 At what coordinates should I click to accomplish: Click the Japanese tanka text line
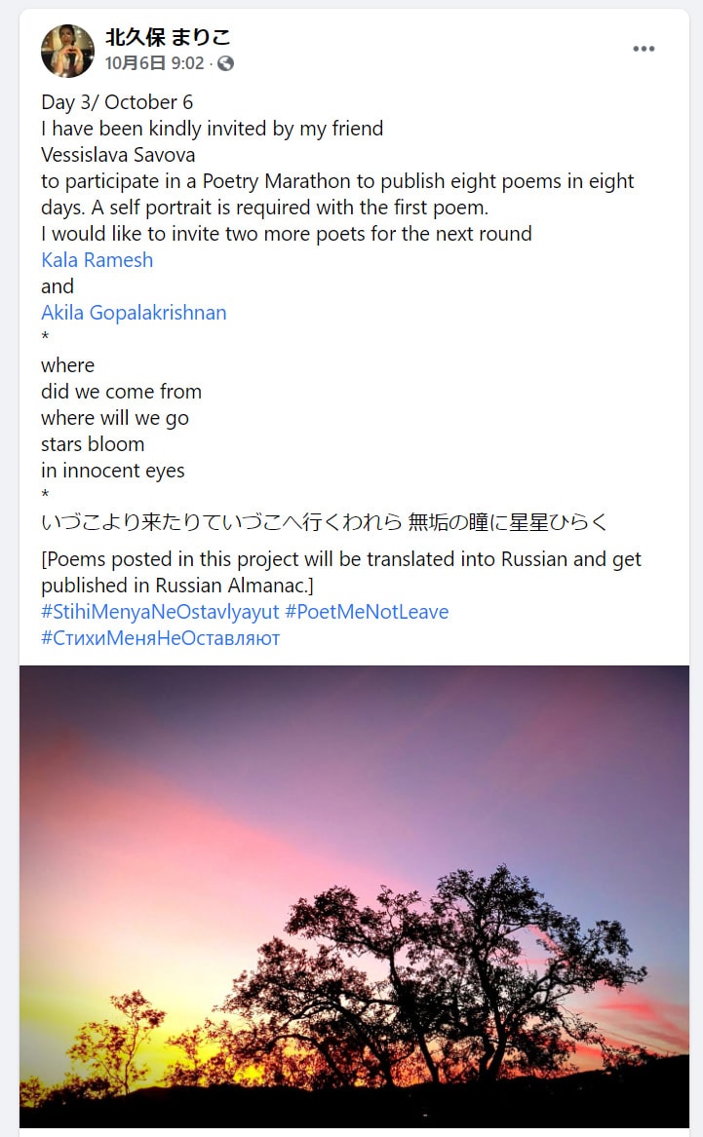pos(325,522)
